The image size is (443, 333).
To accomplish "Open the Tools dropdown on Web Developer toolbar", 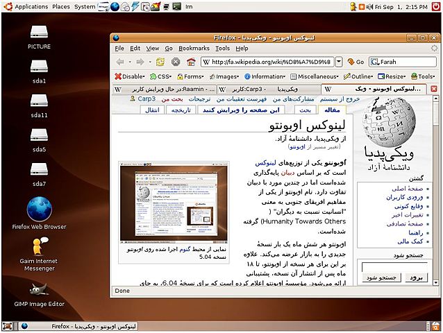I will tap(423, 76).
